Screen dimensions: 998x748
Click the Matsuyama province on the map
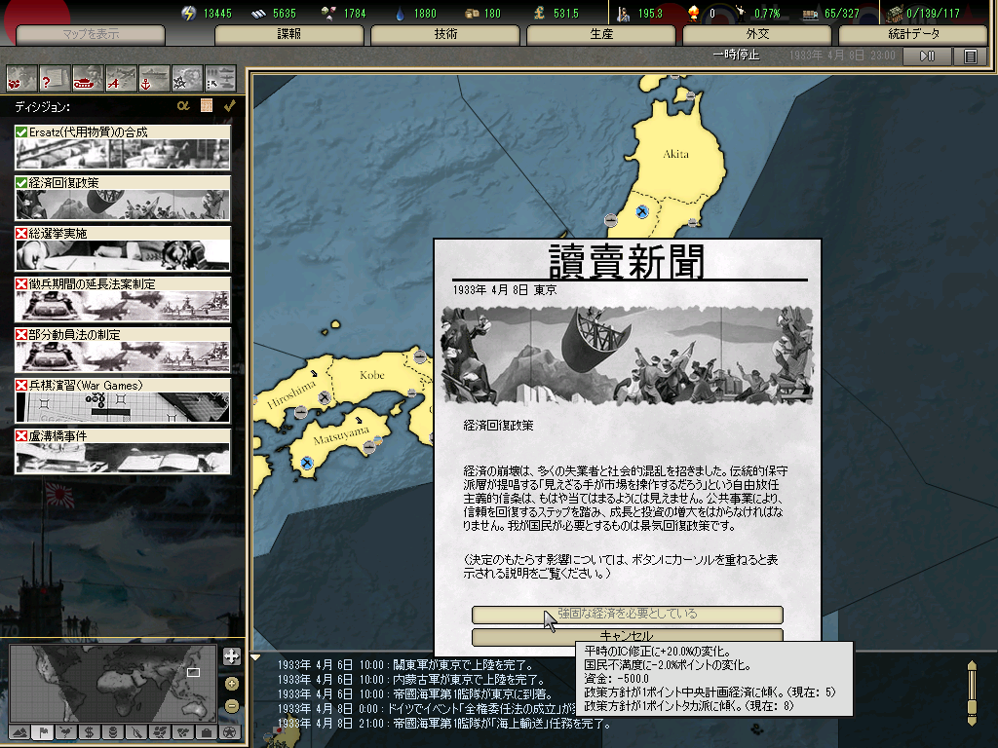341,435
